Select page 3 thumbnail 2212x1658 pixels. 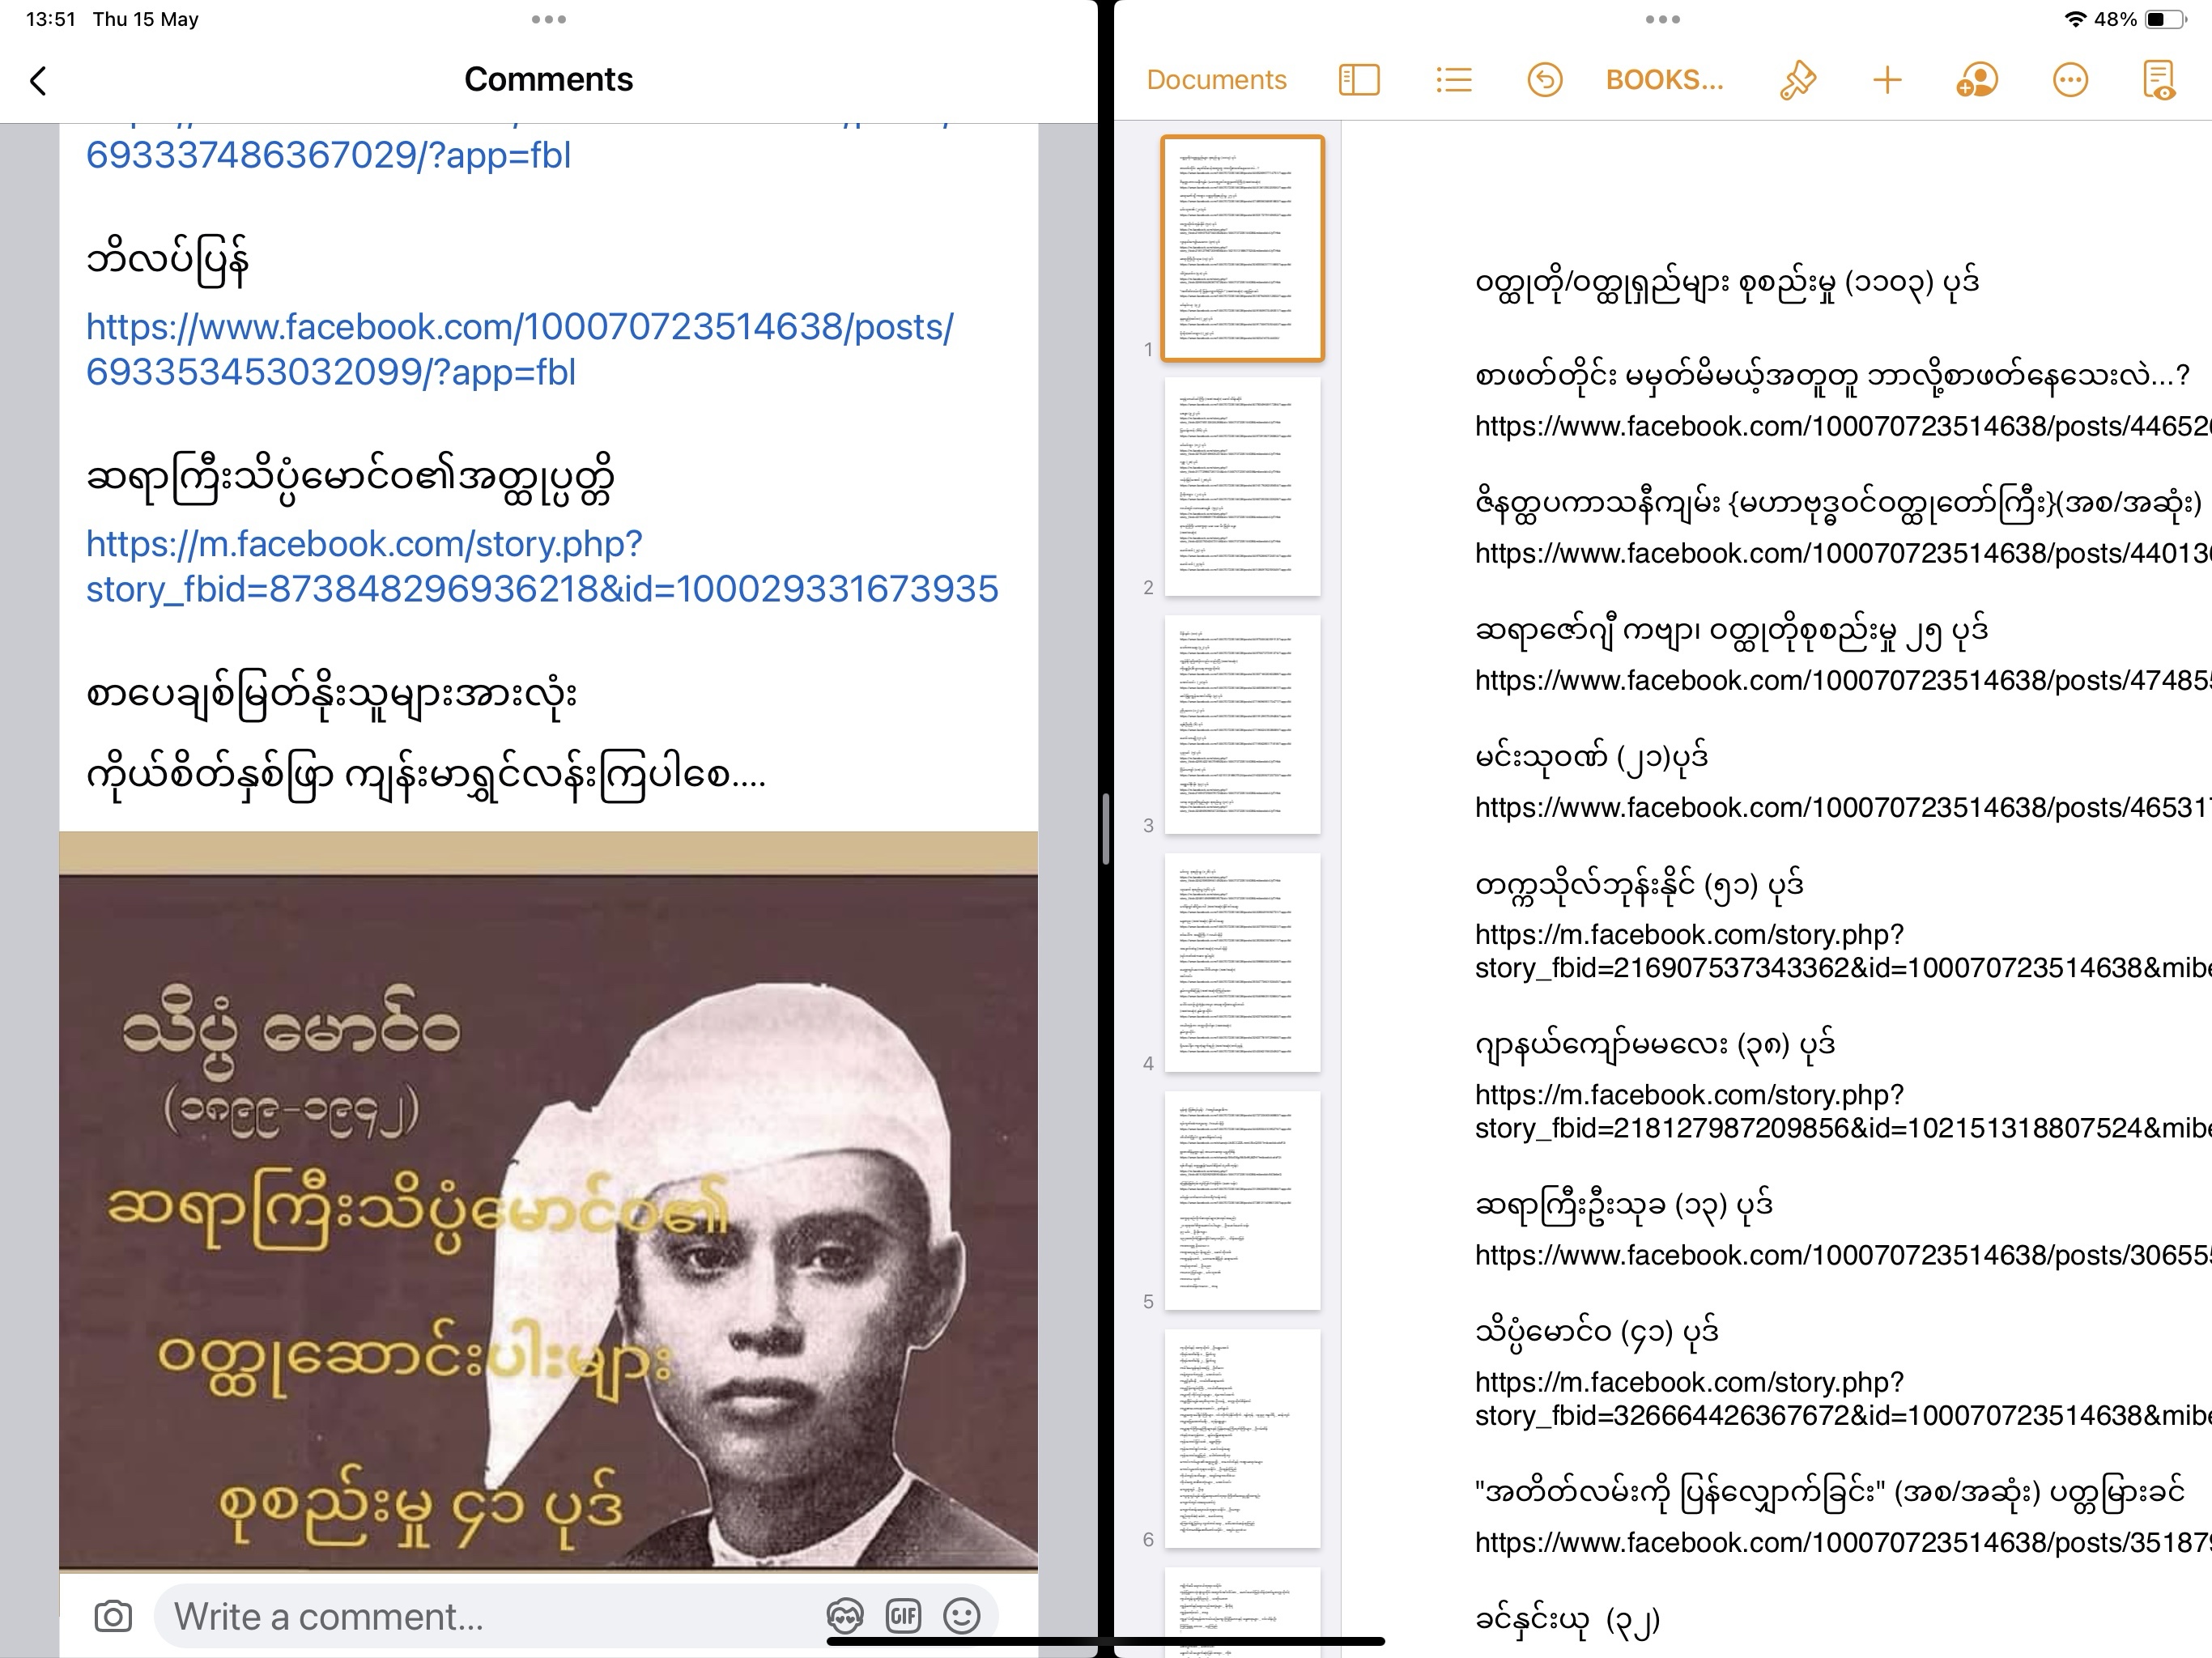click(x=1242, y=724)
